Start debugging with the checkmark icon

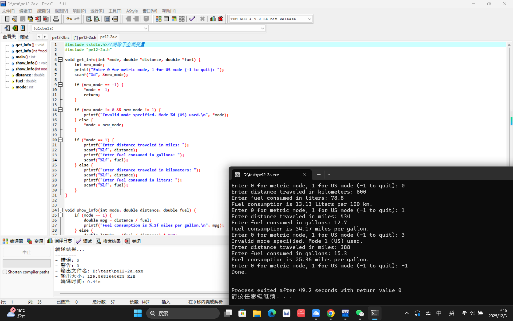192,19
